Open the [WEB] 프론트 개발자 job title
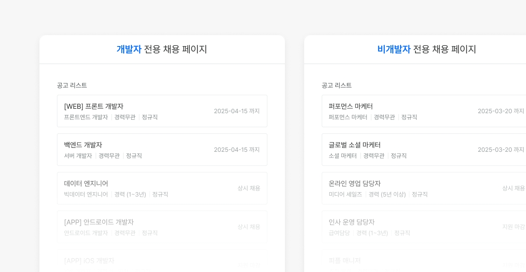This screenshot has height=272, width=526. tap(94, 106)
